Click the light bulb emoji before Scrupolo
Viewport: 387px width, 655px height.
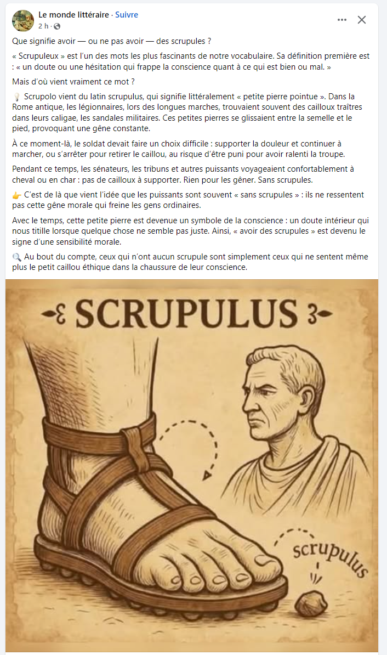16,97
